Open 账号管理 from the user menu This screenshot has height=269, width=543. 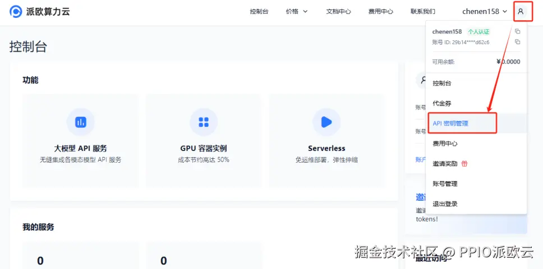tap(476, 183)
